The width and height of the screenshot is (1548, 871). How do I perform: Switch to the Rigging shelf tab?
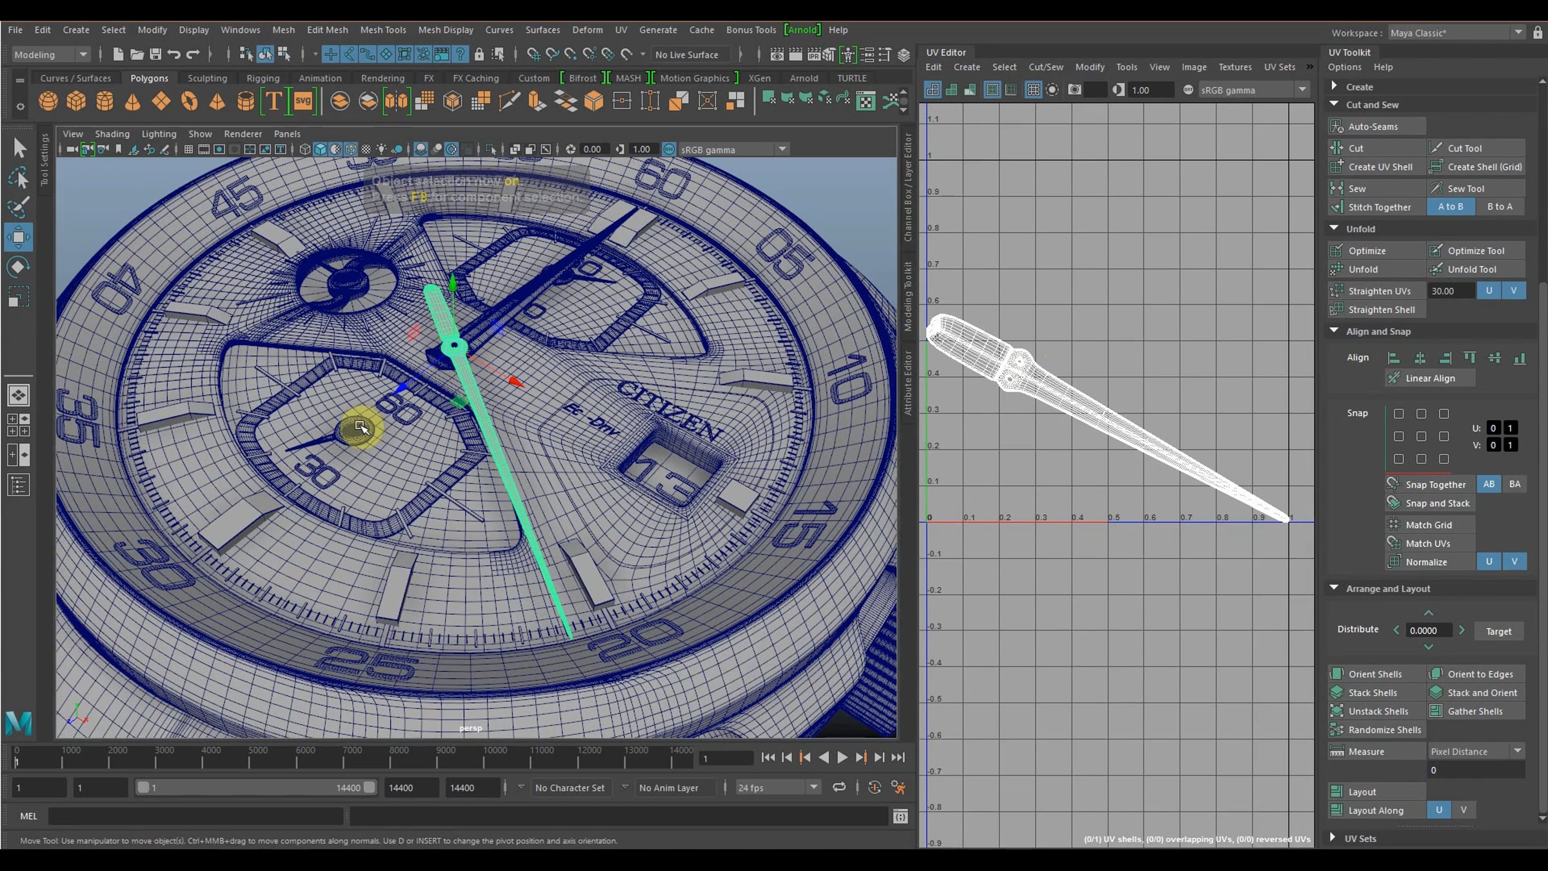click(263, 78)
